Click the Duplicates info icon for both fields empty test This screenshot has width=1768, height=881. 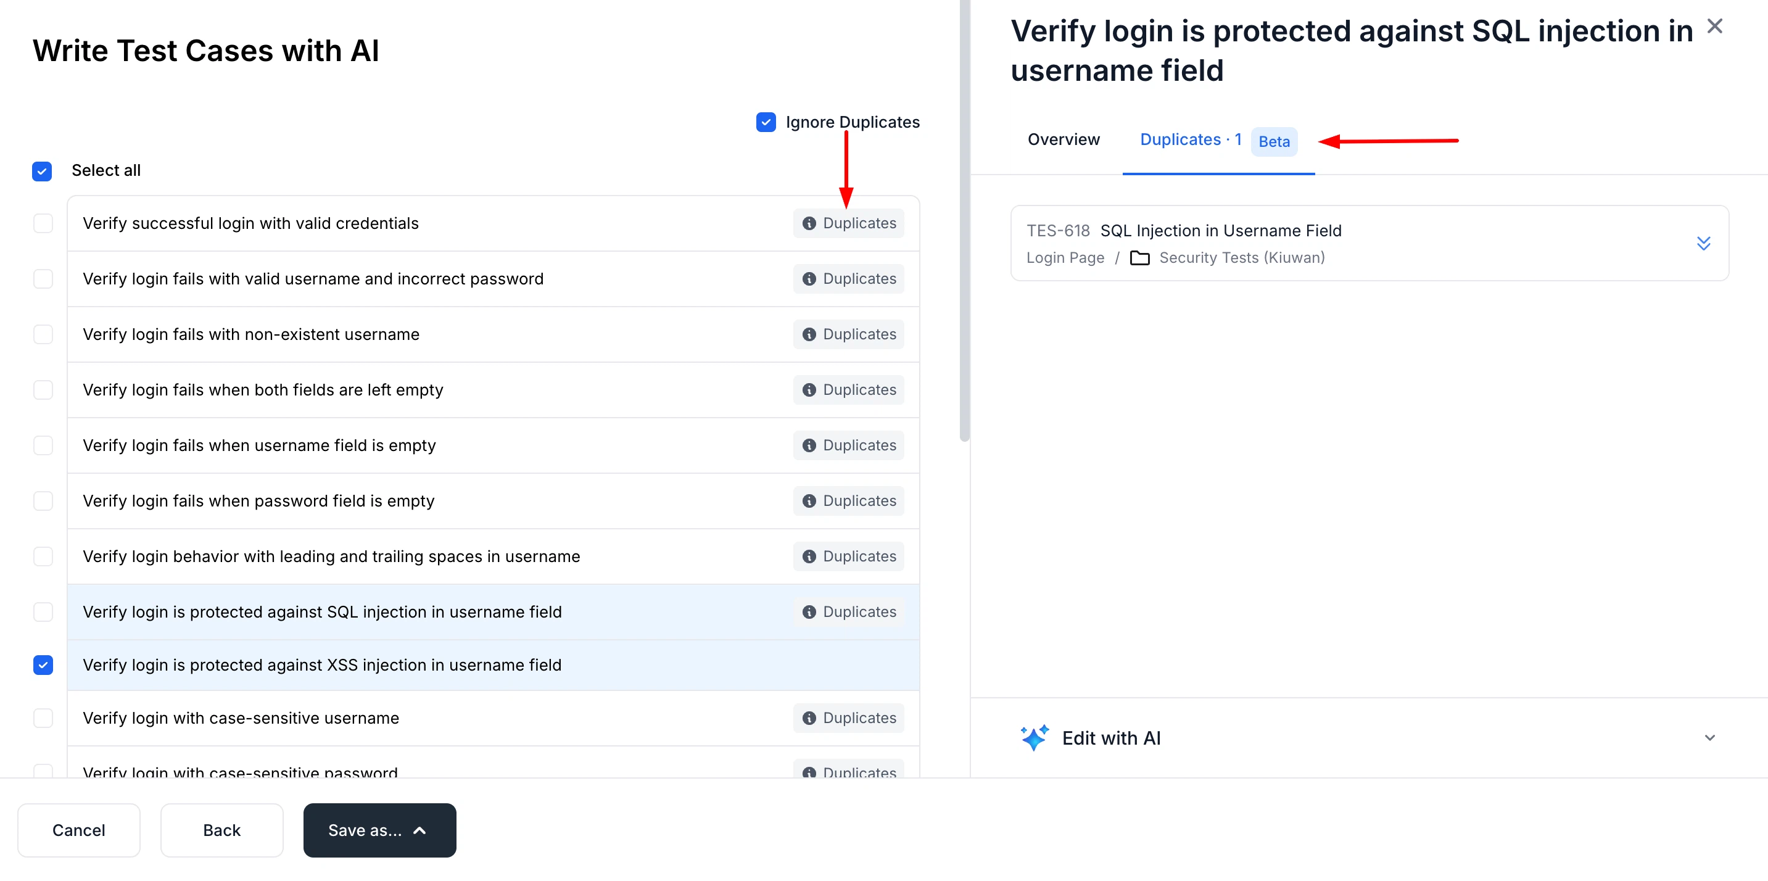(x=810, y=390)
